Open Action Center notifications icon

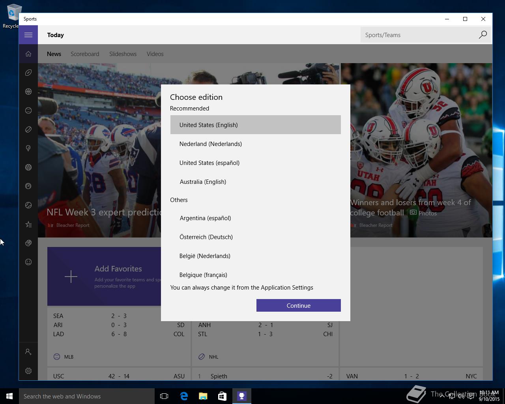point(471,396)
